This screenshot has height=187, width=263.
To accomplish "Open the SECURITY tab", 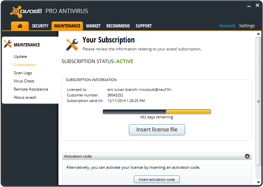I will tap(40, 26).
